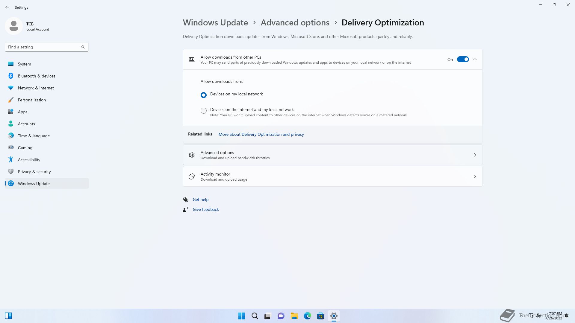Open Accounts settings page
The height and width of the screenshot is (323, 575).
point(47,124)
